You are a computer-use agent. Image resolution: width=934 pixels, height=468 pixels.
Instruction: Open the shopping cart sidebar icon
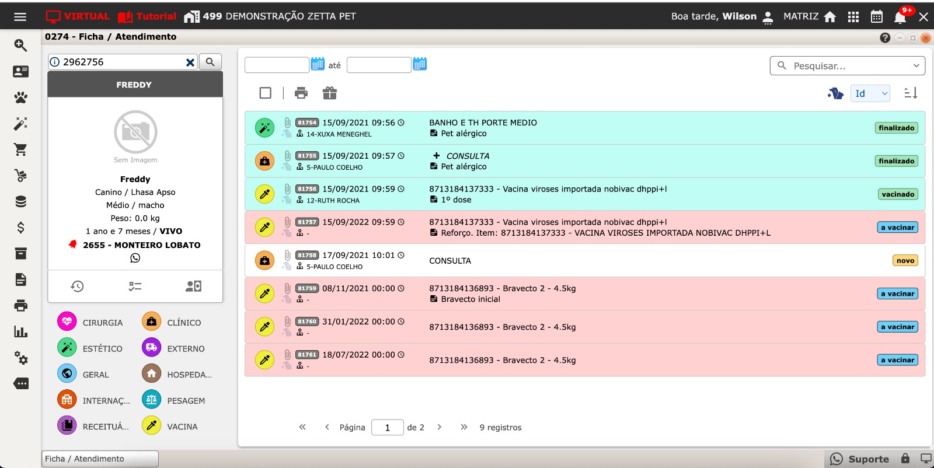pyautogui.click(x=21, y=149)
